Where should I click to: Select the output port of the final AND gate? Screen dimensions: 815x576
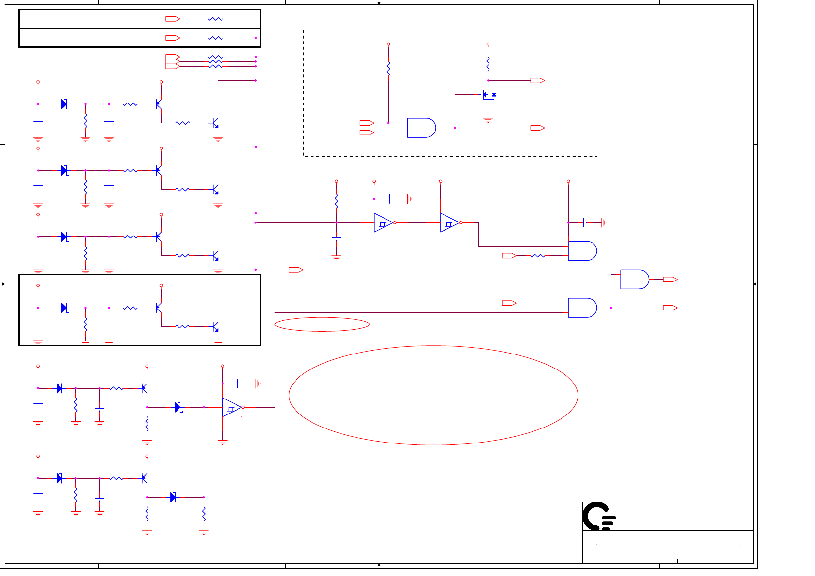[670, 280]
